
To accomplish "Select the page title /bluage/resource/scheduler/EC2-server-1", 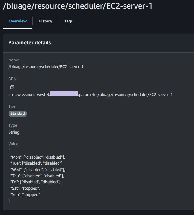I will (78, 6).
